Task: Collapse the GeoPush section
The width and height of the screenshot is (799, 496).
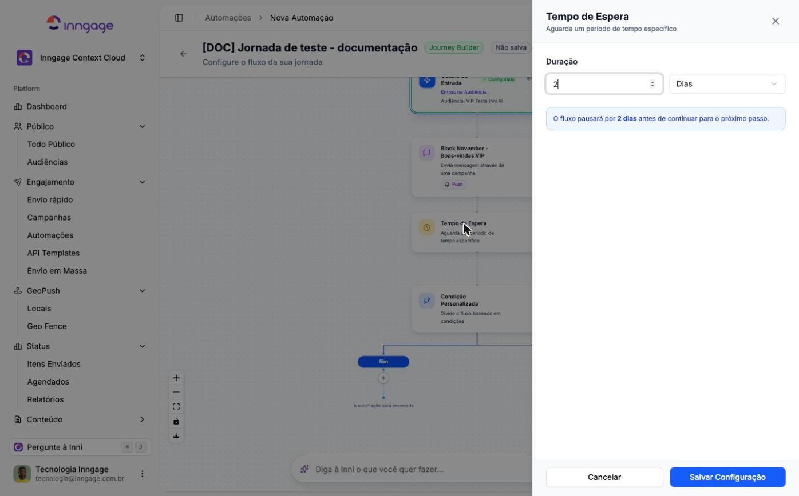Action: click(143, 290)
